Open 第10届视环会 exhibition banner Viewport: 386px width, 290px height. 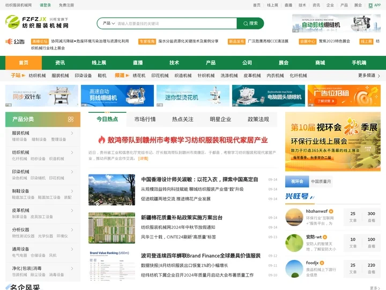point(333,142)
